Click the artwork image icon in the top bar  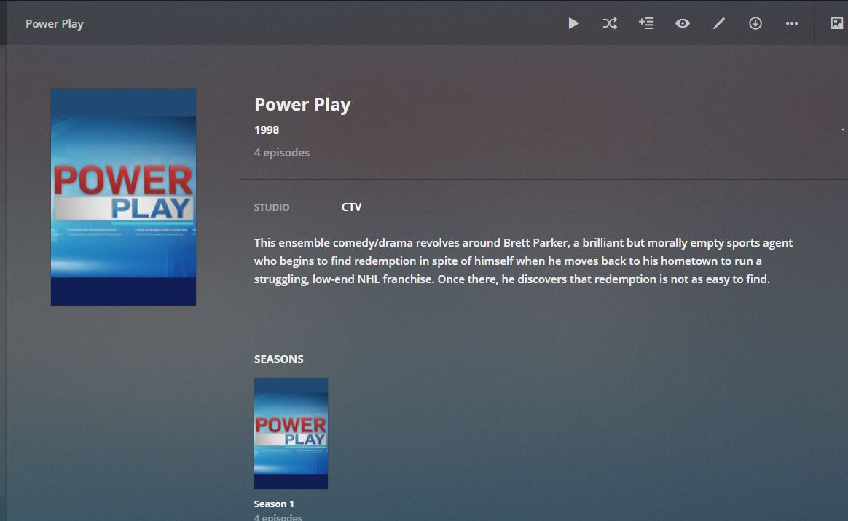click(836, 23)
